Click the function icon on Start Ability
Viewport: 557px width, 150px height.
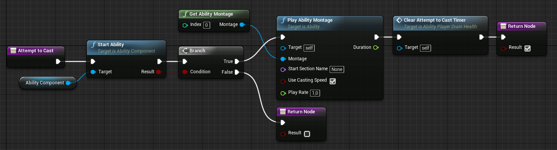tap(93, 45)
